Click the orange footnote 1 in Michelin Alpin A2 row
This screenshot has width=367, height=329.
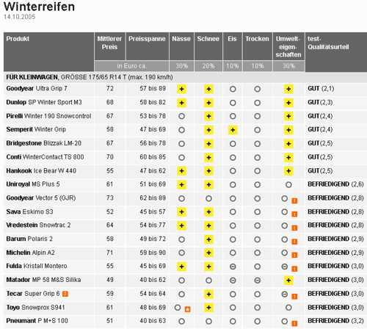coord(294,255)
